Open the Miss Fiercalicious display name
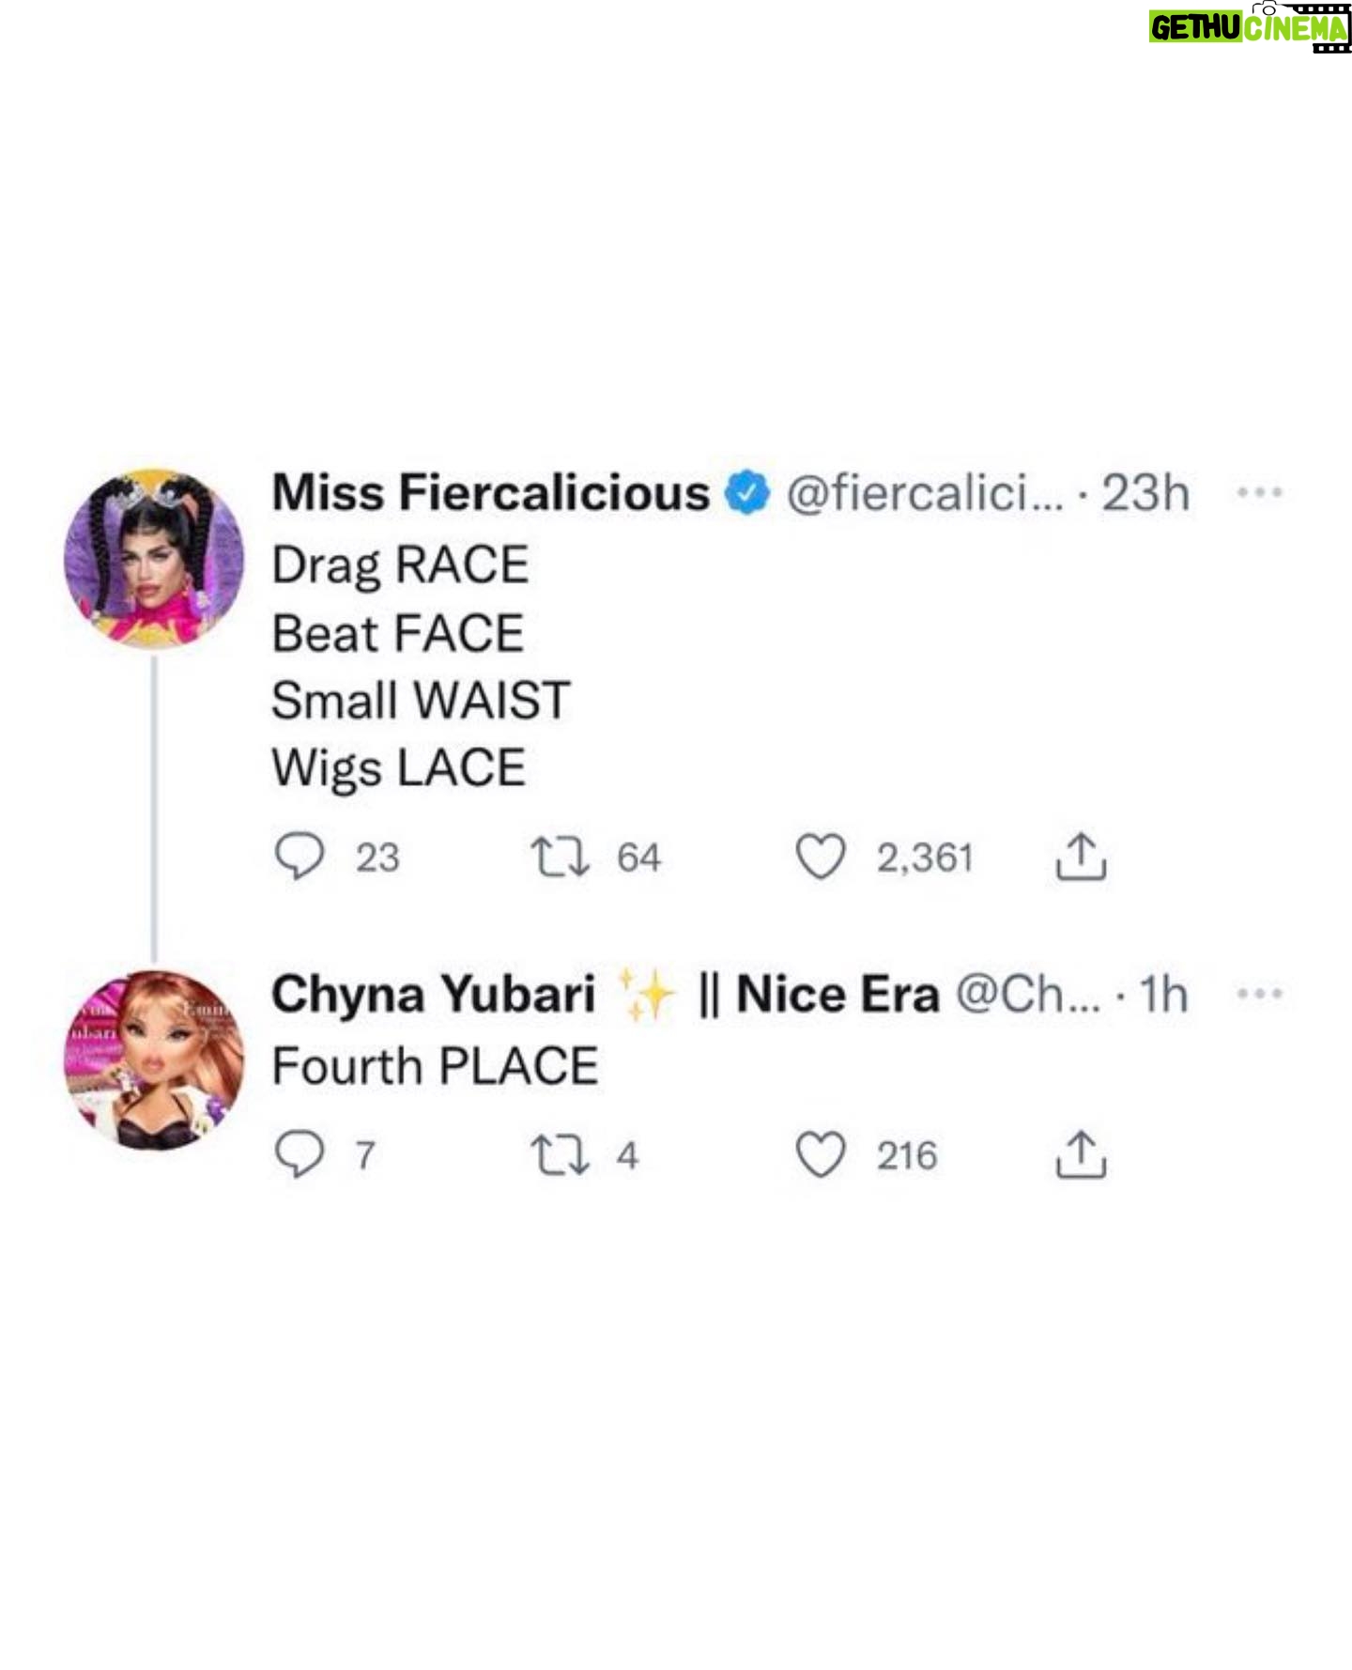Image resolution: width=1352 pixels, height=1670 pixels. [x=491, y=493]
